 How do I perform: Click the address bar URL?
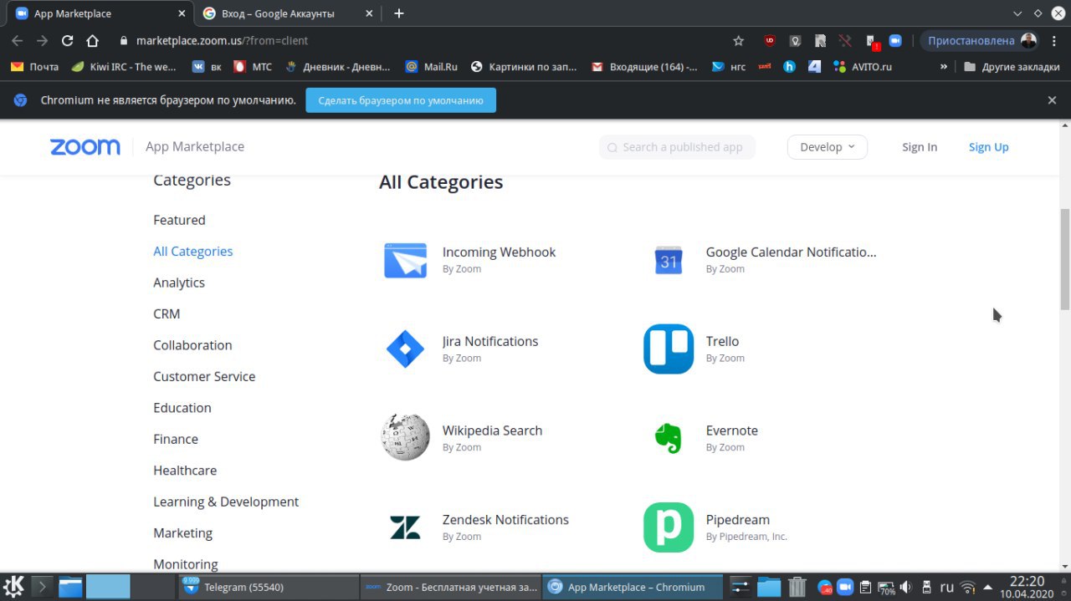click(x=222, y=40)
